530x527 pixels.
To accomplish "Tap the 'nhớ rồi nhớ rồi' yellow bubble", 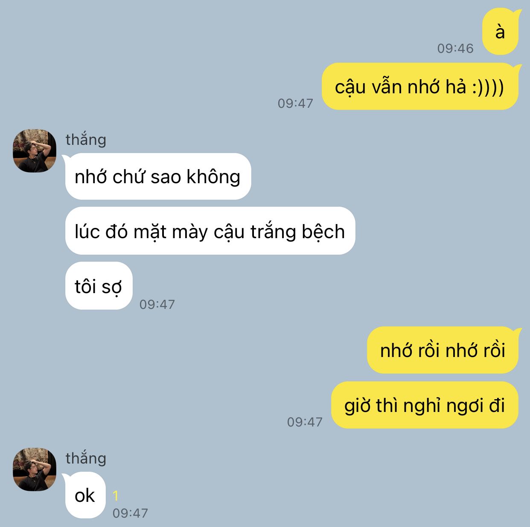I will click(443, 350).
